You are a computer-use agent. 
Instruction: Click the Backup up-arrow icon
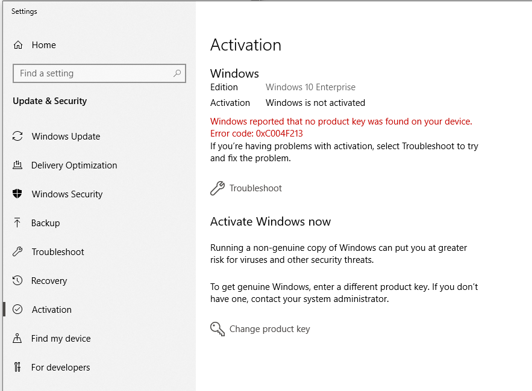17,223
